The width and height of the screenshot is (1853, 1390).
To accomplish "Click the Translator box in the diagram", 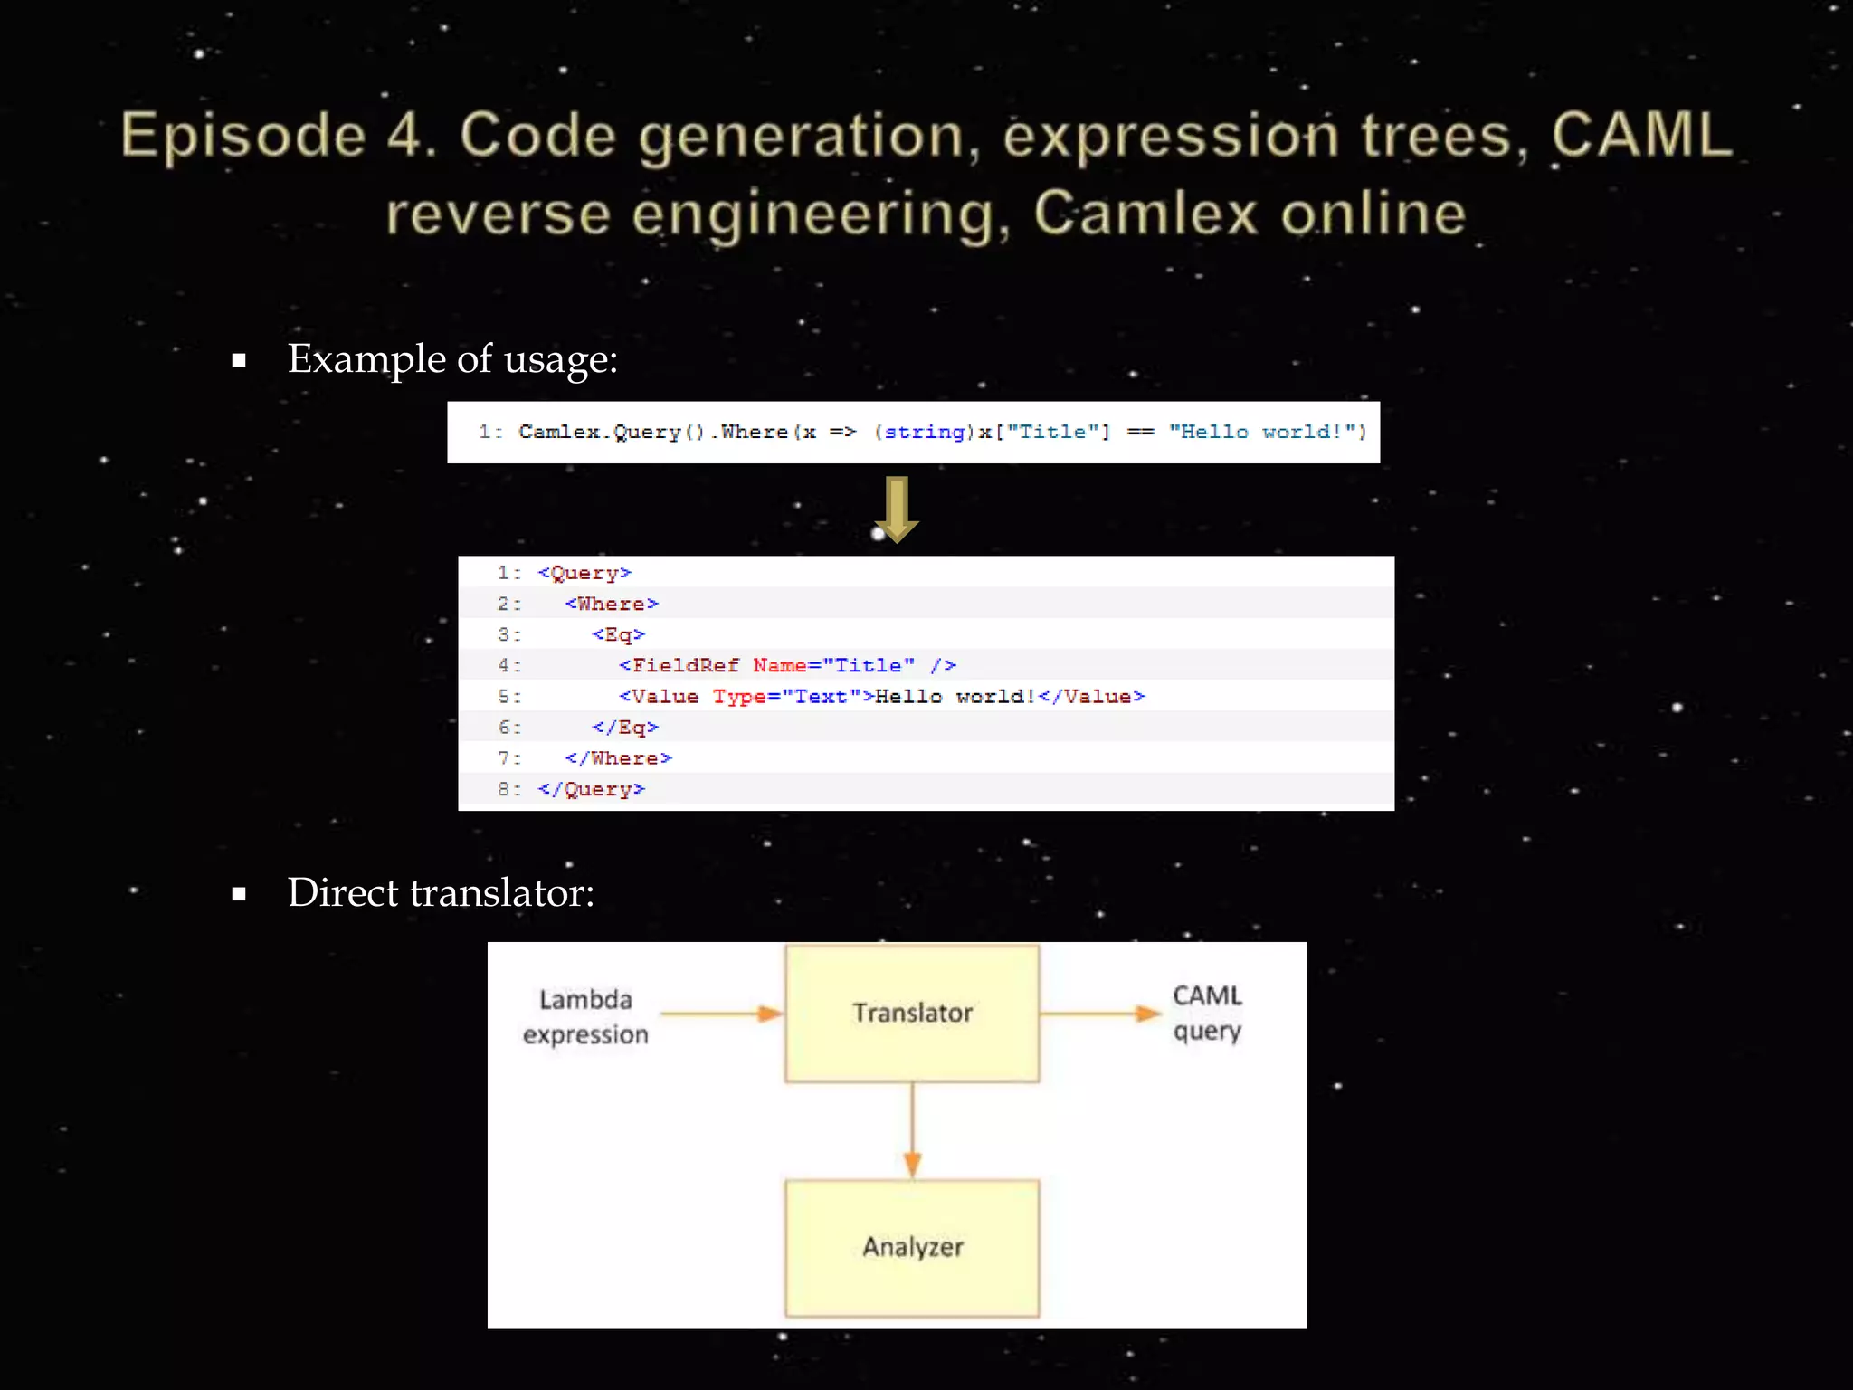I will click(912, 1013).
